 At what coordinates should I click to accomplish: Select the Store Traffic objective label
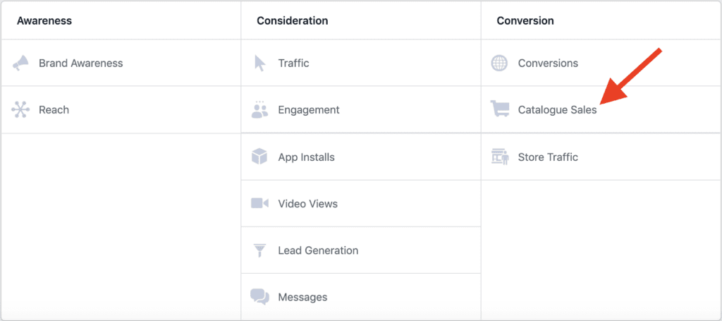[x=547, y=157]
